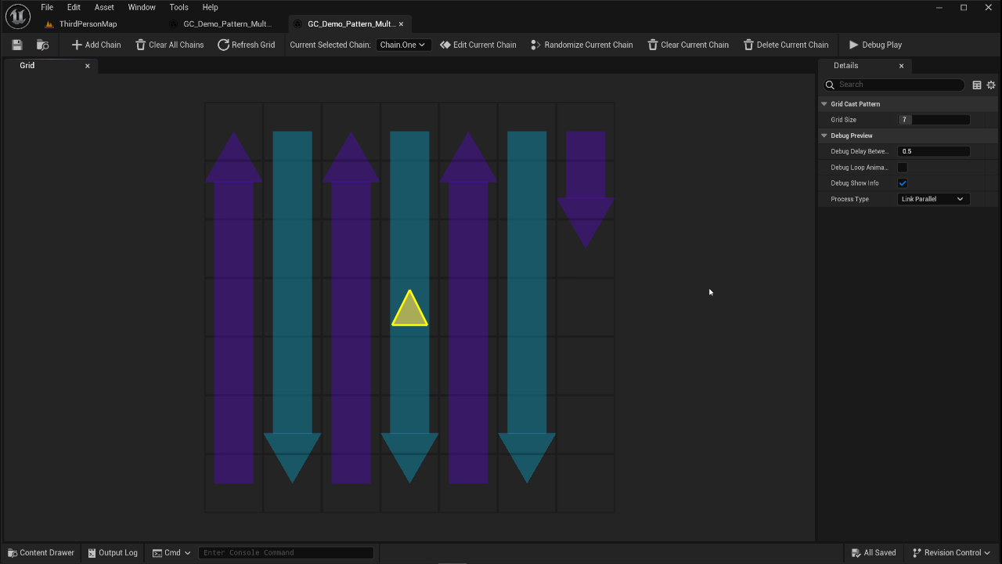Click Randomize Current Chain button
This screenshot has width=1002, height=564.
pos(582,45)
